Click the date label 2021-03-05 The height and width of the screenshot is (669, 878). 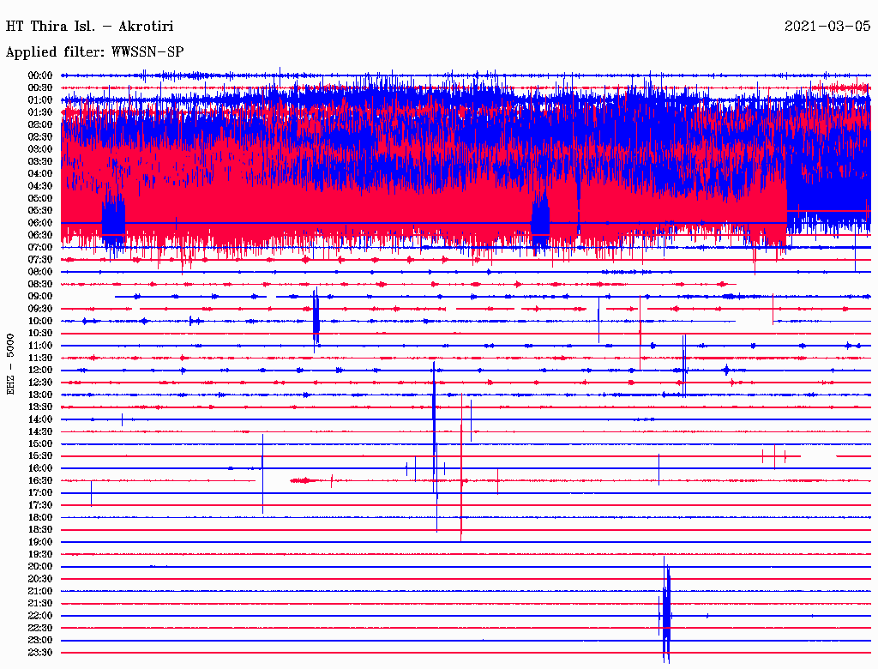coord(827,27)
